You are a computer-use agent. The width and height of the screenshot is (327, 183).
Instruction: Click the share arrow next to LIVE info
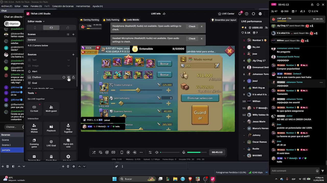tap(164, 14)
